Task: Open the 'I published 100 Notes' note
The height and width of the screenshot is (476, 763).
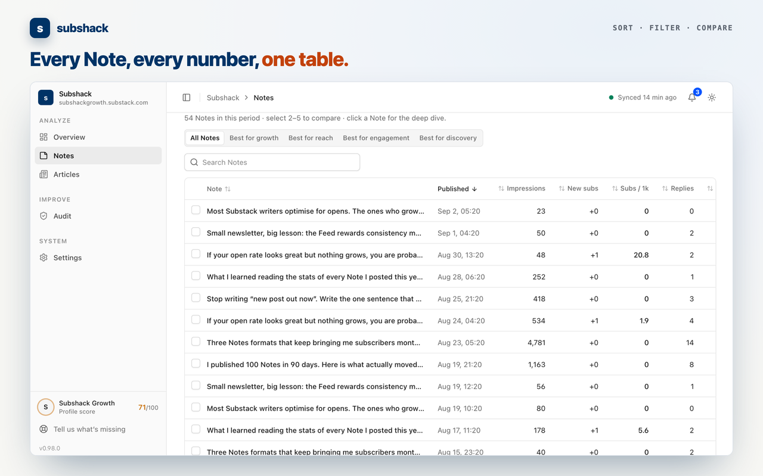Action: pos(315,365)
